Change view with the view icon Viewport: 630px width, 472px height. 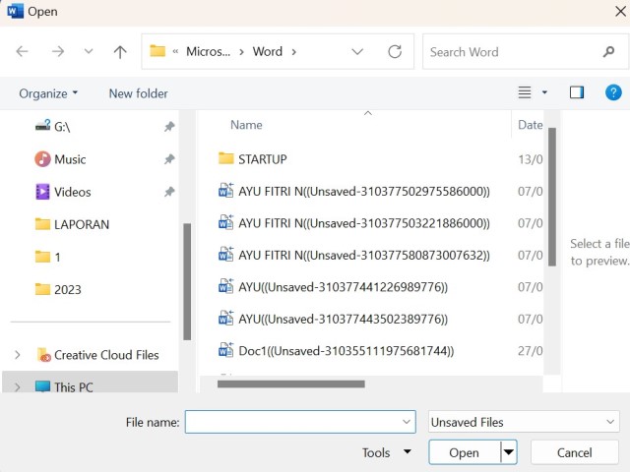pyautogui.click(x=525, y=92)
